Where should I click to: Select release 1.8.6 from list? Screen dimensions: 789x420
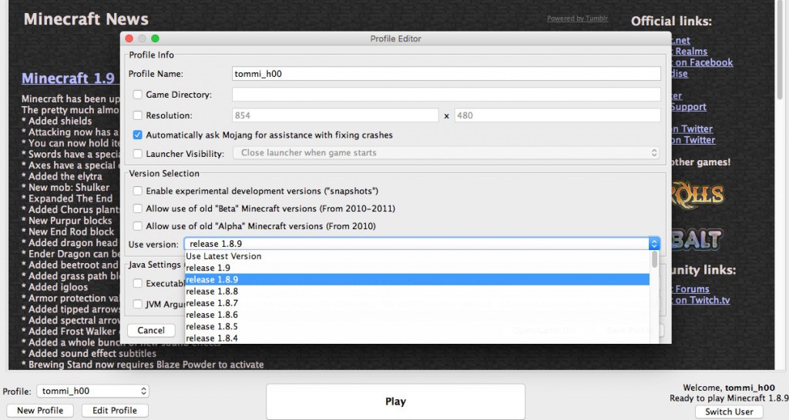212,315
